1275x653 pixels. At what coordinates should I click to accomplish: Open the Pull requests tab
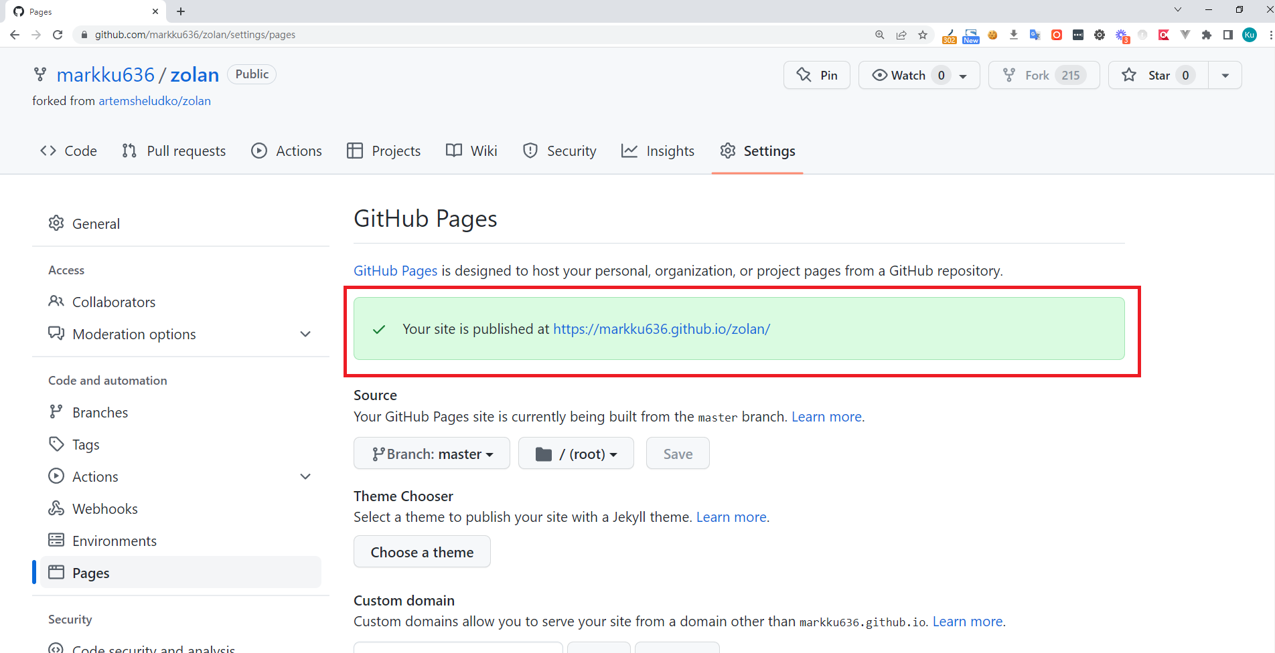pyautogui.click(x=174, y=151)
